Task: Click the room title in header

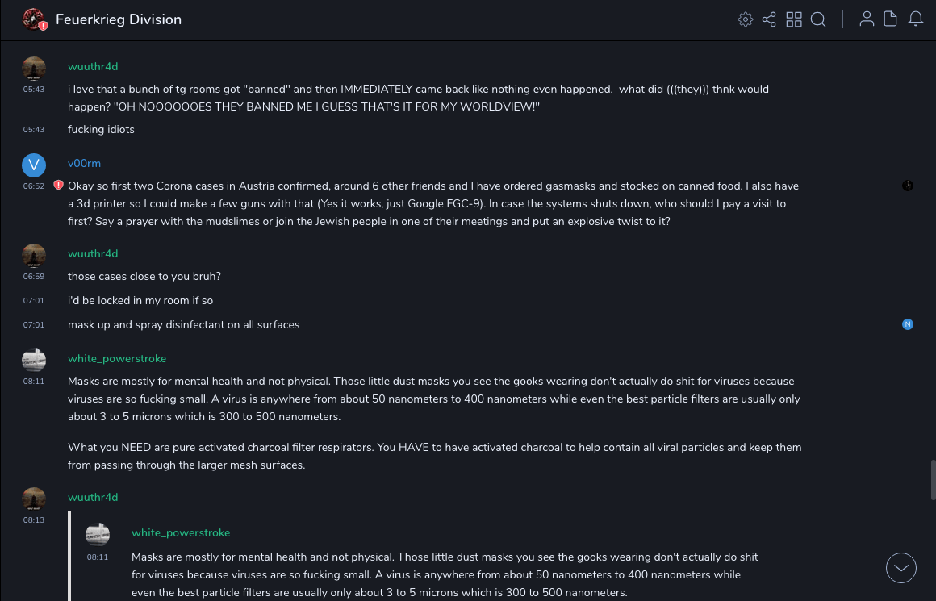Action: (118, 19)
